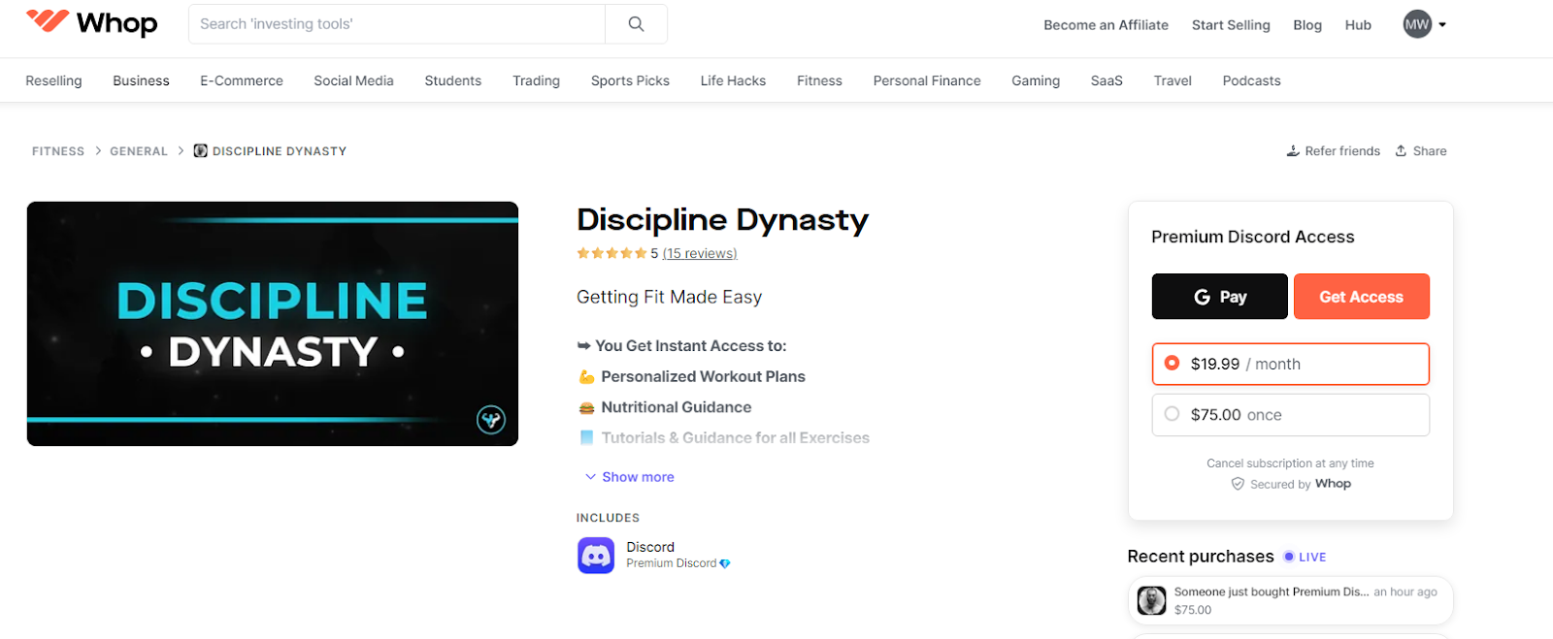Select the SaaS category
Screen dimensions: 1553x639
point(1107,80)
